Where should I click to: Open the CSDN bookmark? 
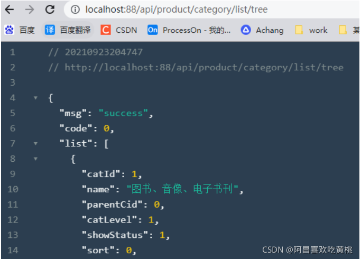pos(119,30)
